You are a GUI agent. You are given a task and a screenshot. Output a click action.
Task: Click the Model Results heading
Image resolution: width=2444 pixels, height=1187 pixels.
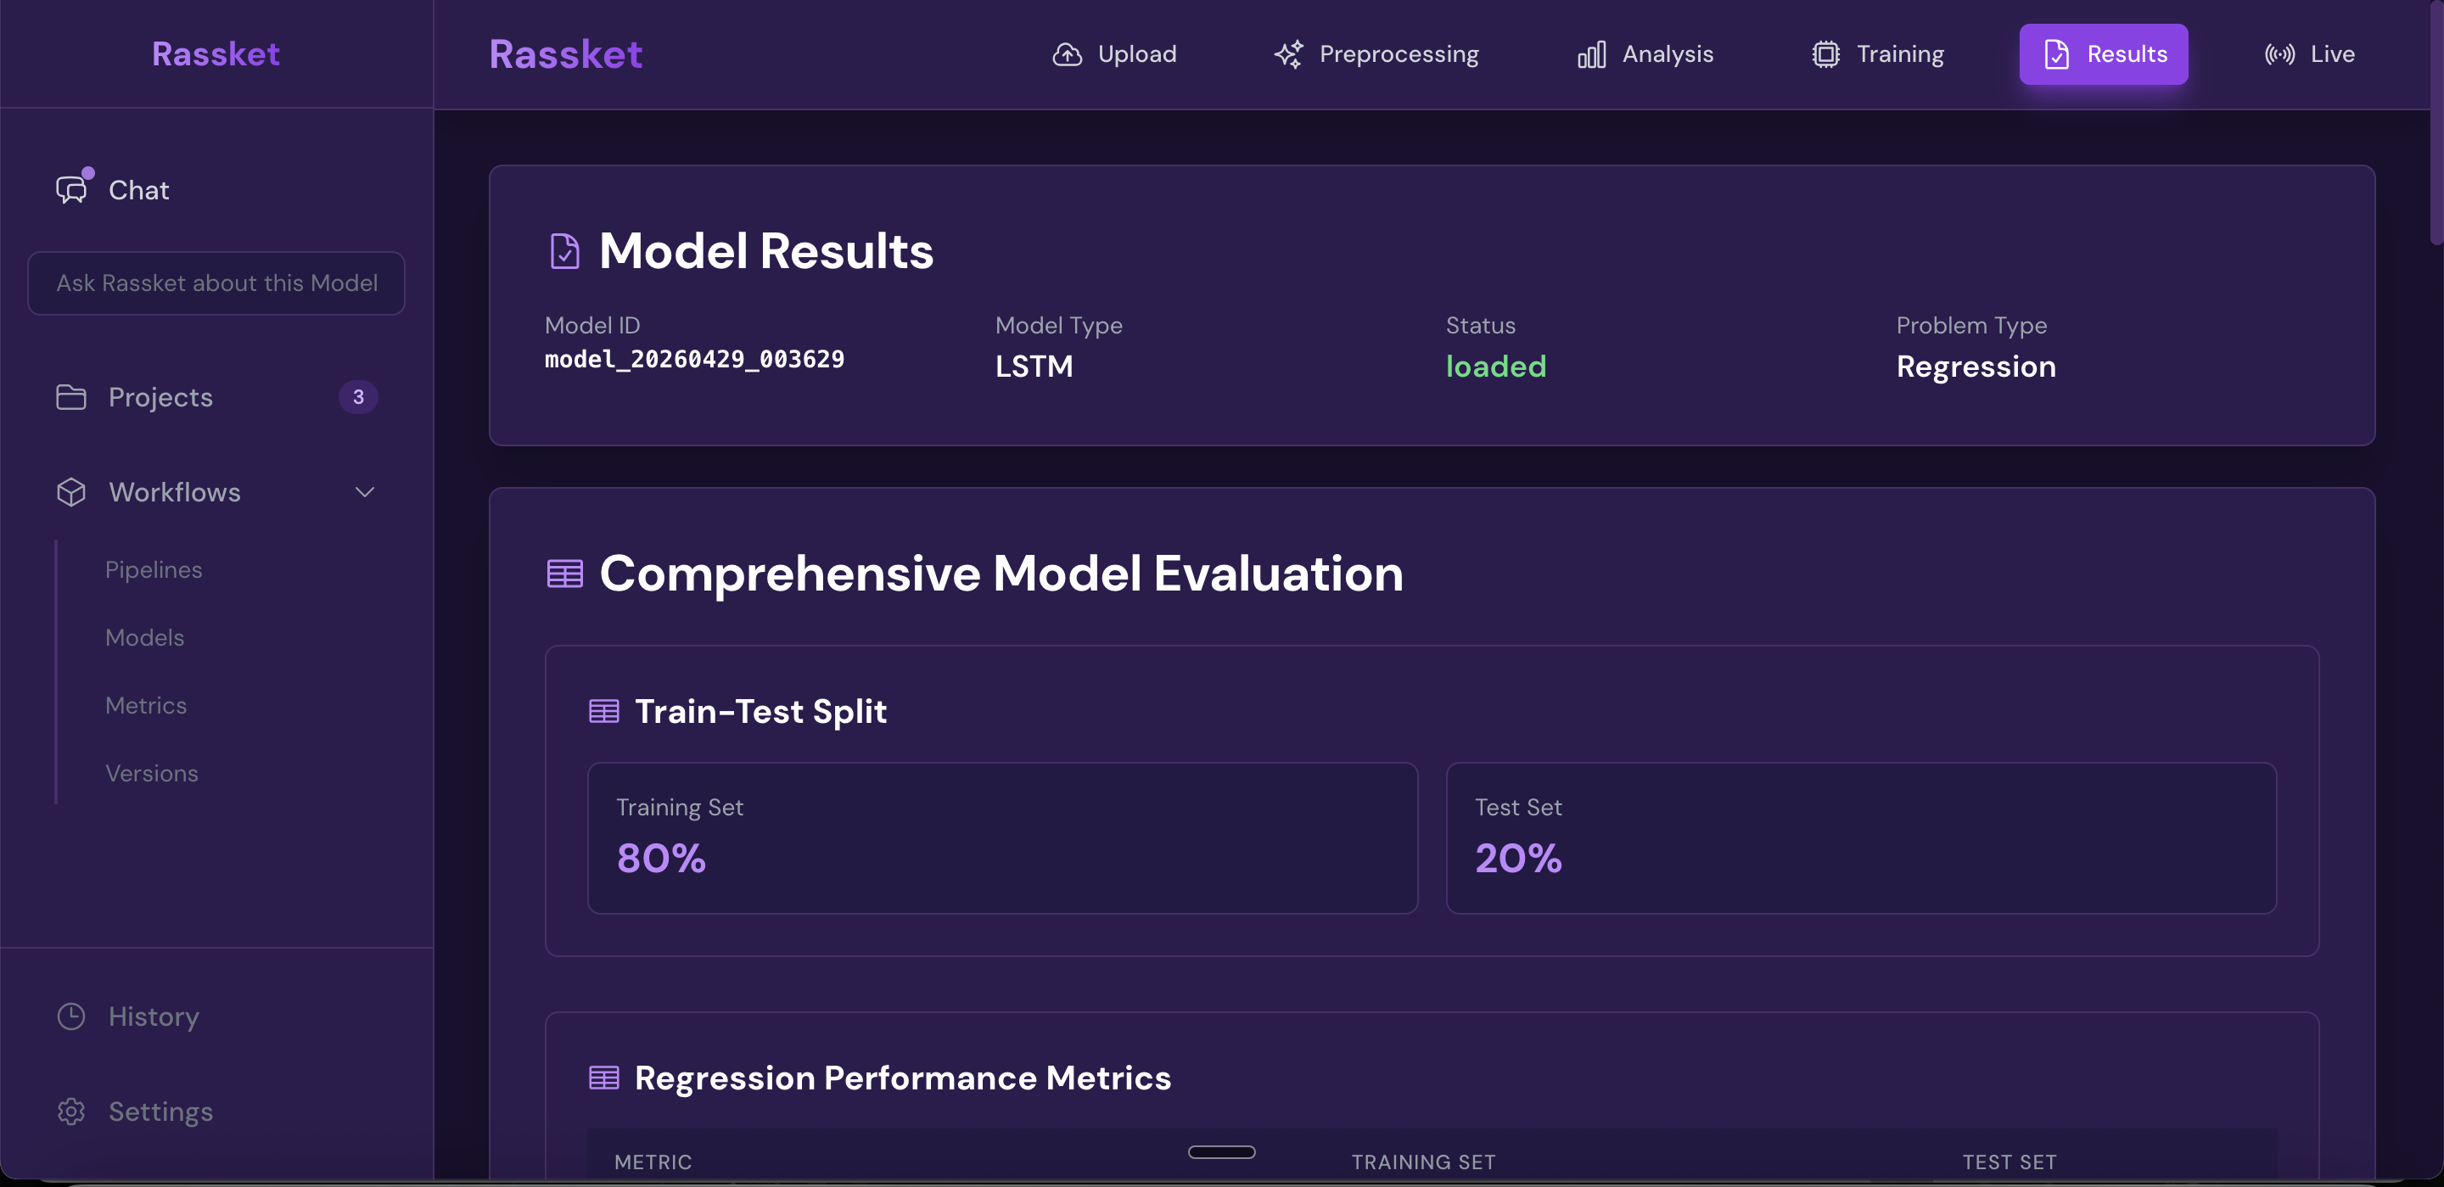[765, 251]
